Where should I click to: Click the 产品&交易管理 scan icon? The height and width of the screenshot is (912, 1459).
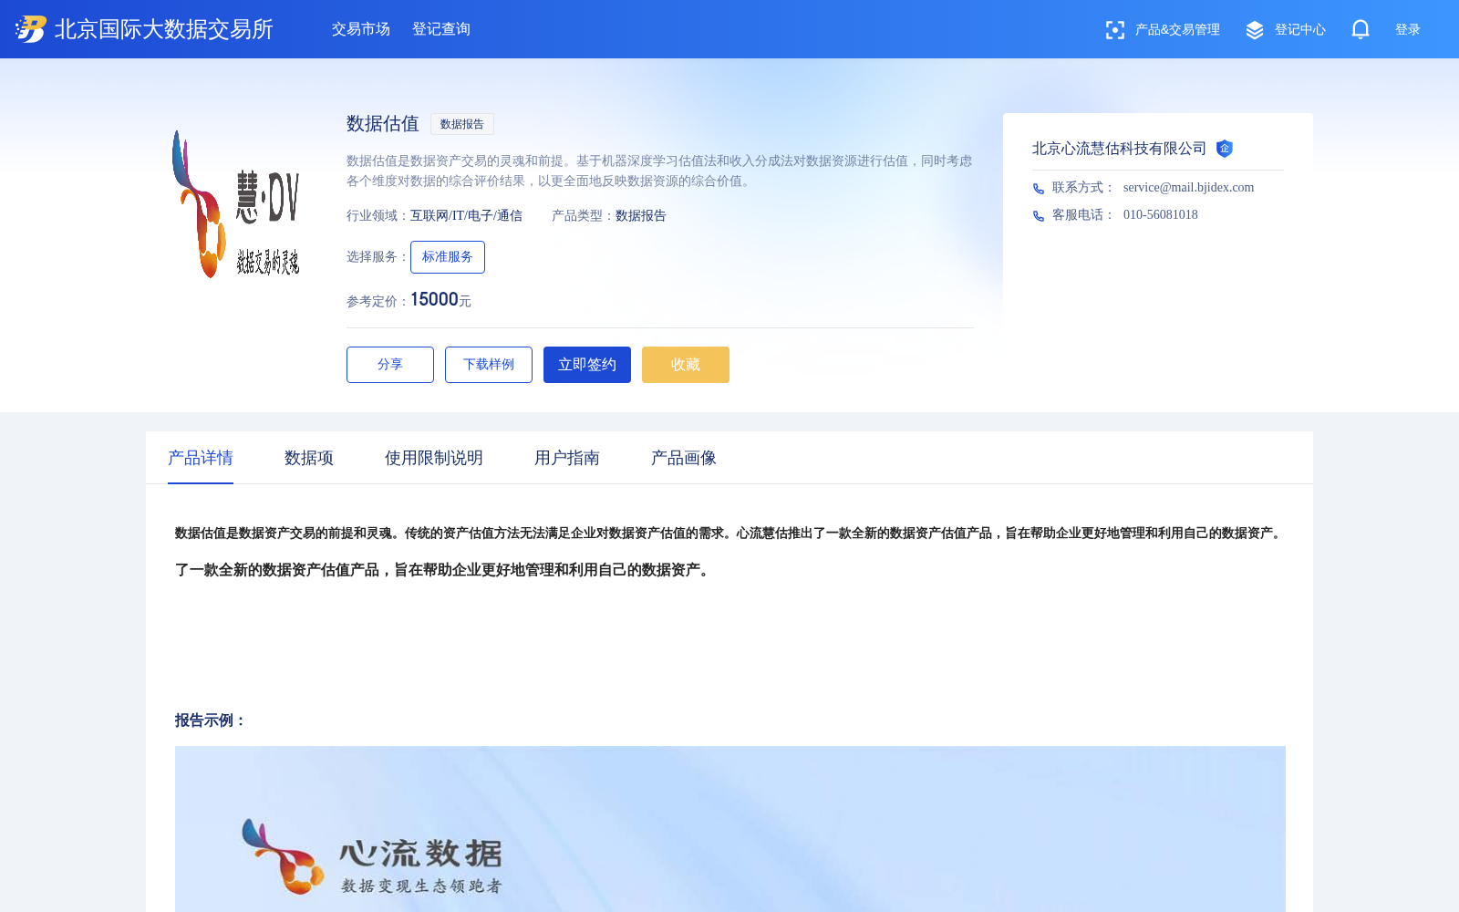(1114, 30)
